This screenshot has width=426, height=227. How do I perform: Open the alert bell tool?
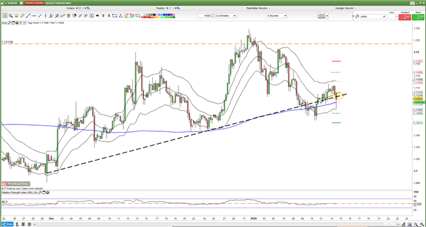click(16, 16)
